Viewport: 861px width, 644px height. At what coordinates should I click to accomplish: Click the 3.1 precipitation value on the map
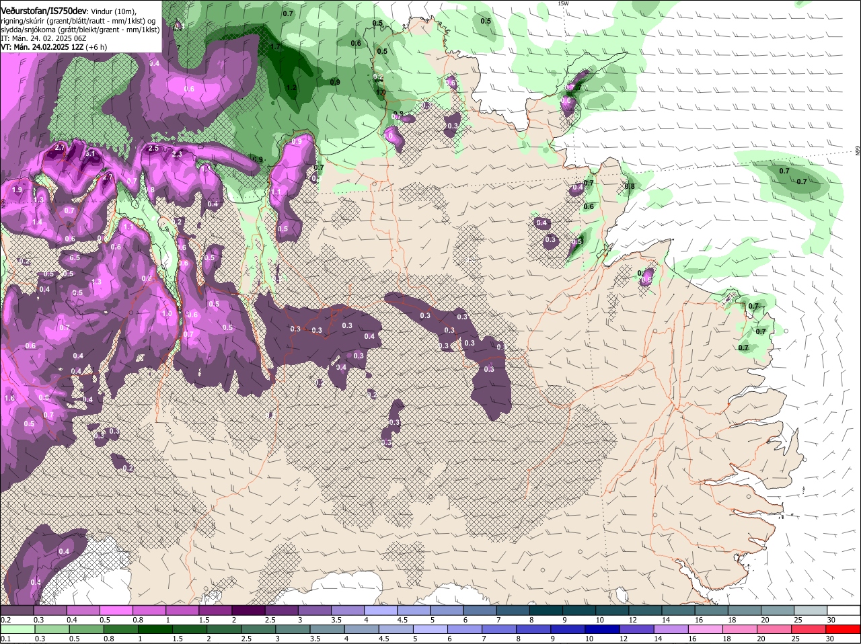coord(91,154)
